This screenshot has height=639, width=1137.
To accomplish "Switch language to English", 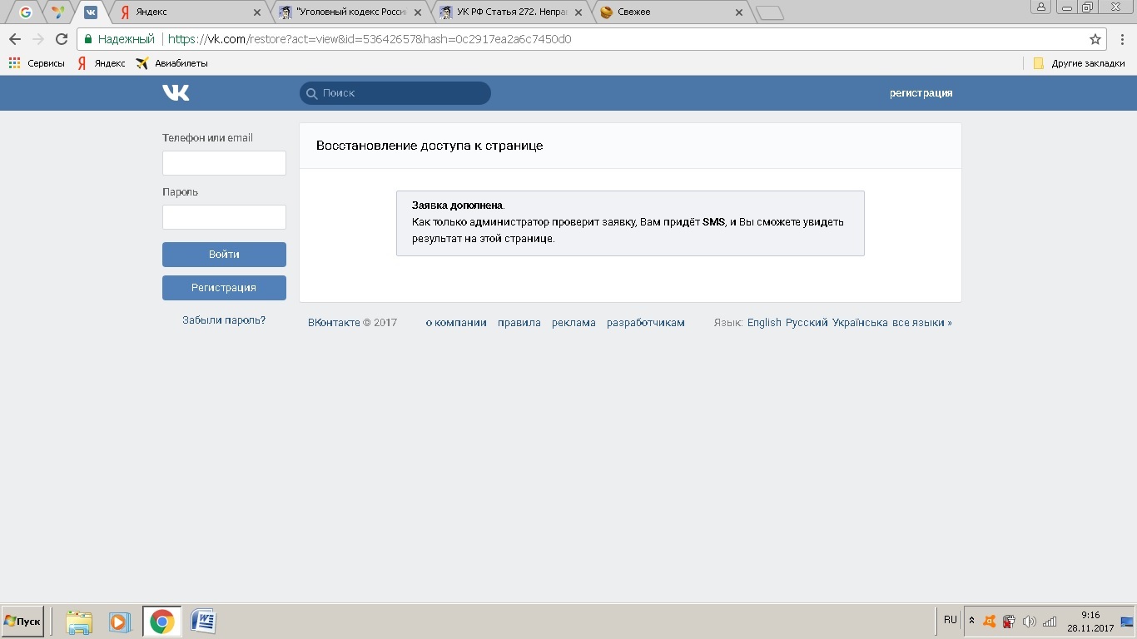I will 764,323.
